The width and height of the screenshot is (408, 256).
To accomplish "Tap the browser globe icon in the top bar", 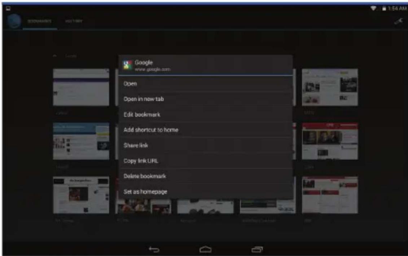I will point(14,21).
